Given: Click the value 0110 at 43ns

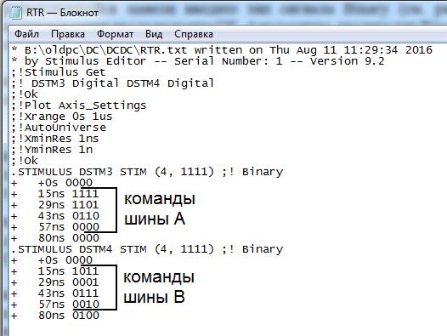Looking at the screenshot, I should [x=86, y=216].
